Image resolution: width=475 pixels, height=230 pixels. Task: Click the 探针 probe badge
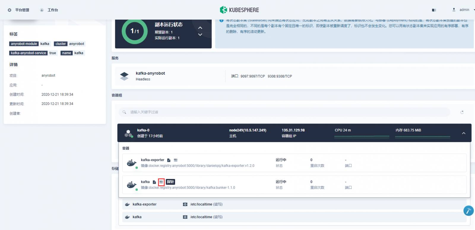(170, 182)
